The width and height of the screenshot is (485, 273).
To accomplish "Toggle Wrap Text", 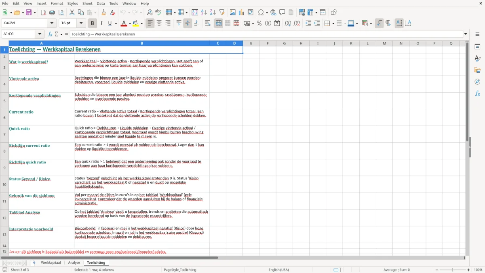I will pos(208,23).
